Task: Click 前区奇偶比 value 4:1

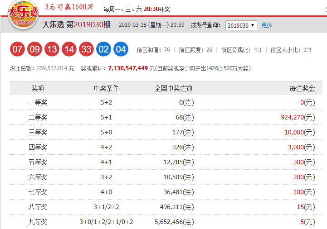Action: click(258, 50)
